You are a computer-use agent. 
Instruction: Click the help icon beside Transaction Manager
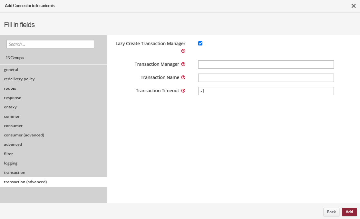click(x=183, y=64)
